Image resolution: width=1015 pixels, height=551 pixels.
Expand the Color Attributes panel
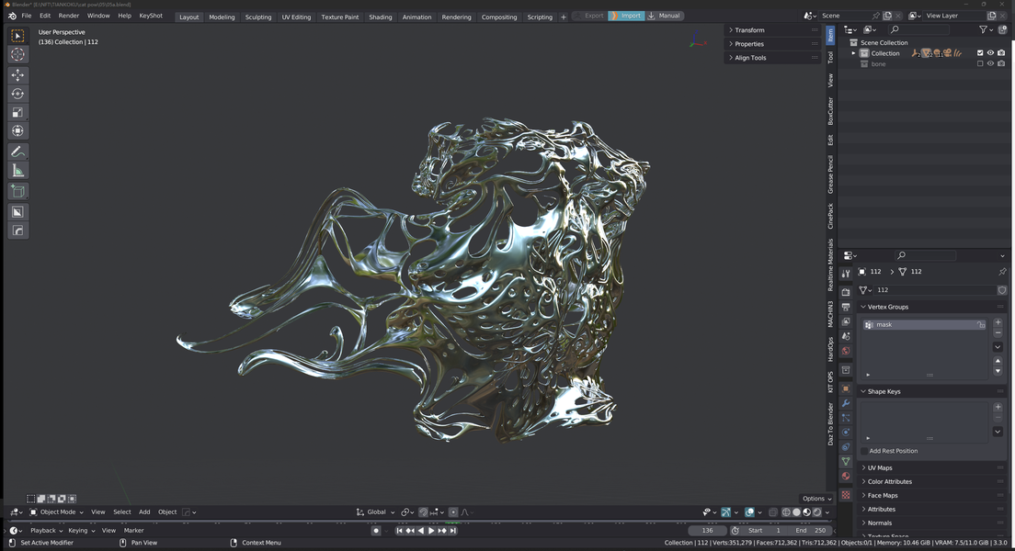[932, 482]
